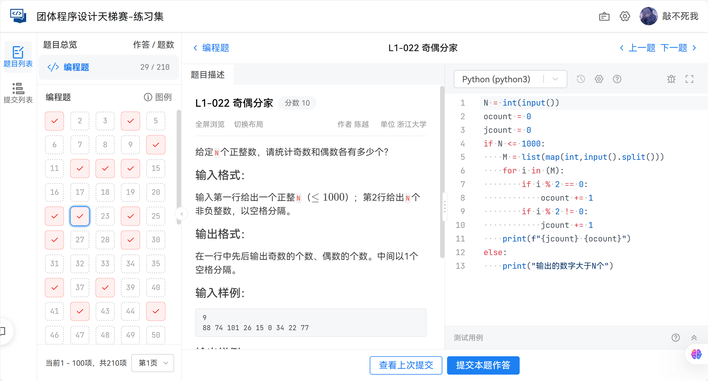Click code line 11 print statement
This screenshot has height=381, width=708.
566,239
